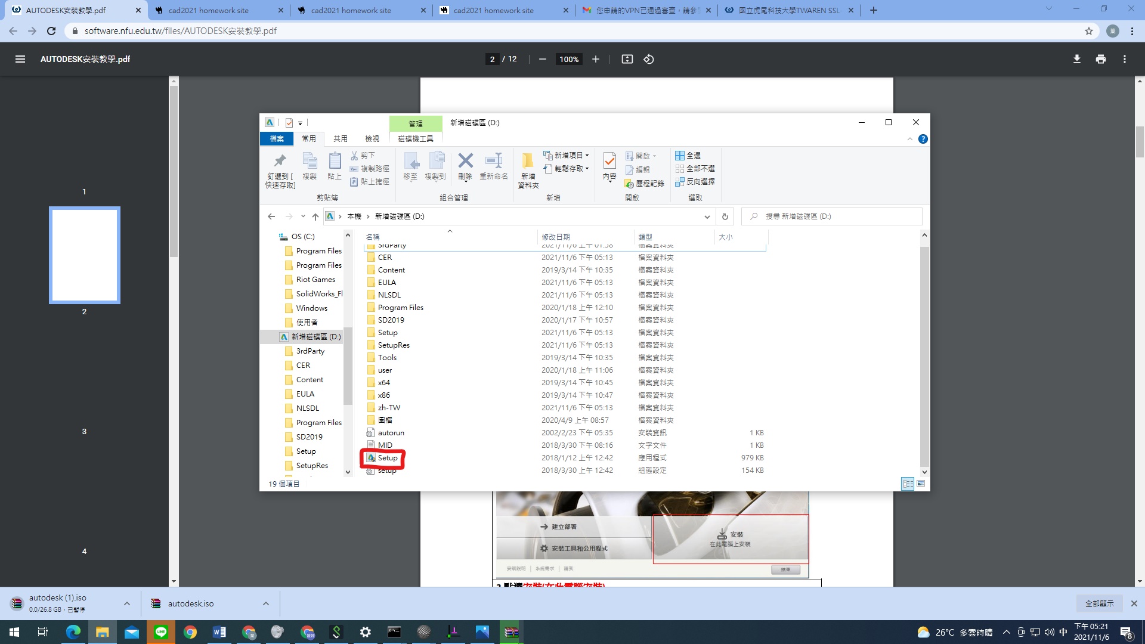Print the PDF document icon
Viewport: 1145px width, 644px height.
(x=1100, y=59)
